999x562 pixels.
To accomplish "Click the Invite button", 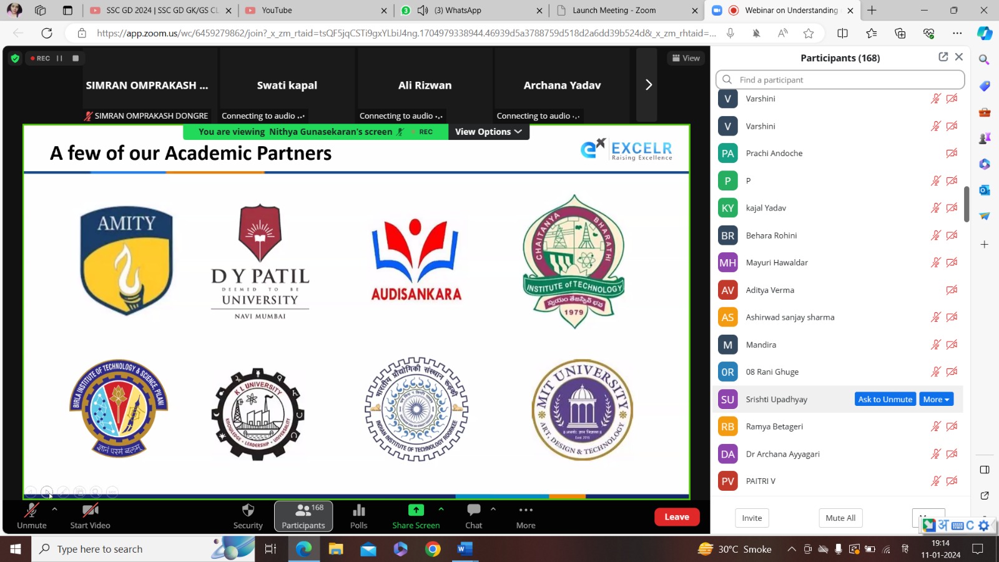I will (x=752, y=518).
